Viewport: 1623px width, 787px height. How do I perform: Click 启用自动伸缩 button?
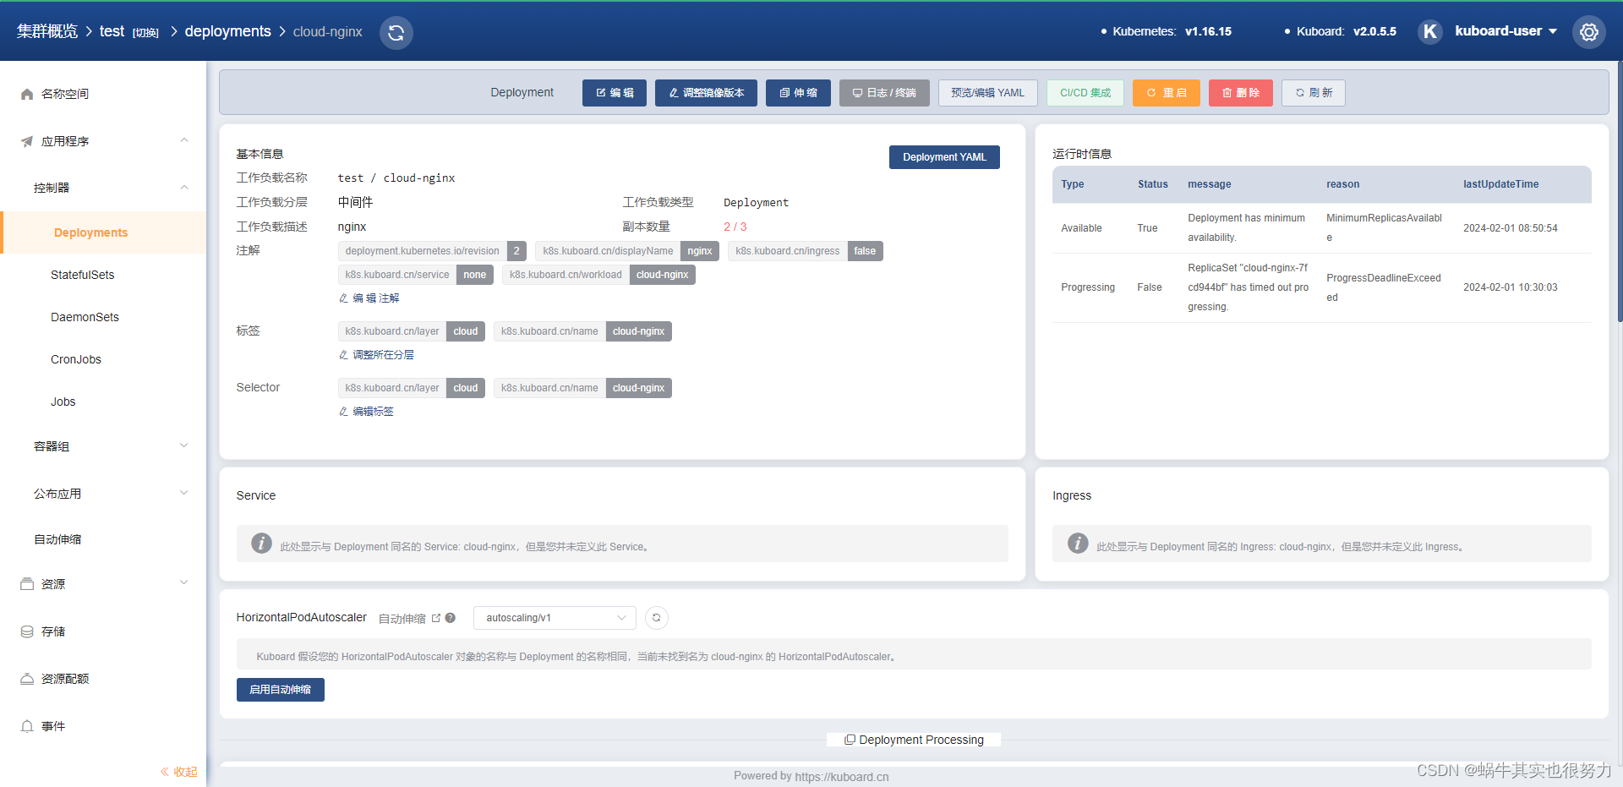coord(280,690)
